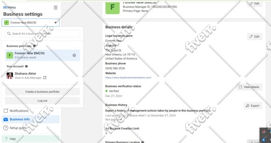Click the briefcase Business info icon
This screenshot has width=271, height=143.
tap(6, 119)
